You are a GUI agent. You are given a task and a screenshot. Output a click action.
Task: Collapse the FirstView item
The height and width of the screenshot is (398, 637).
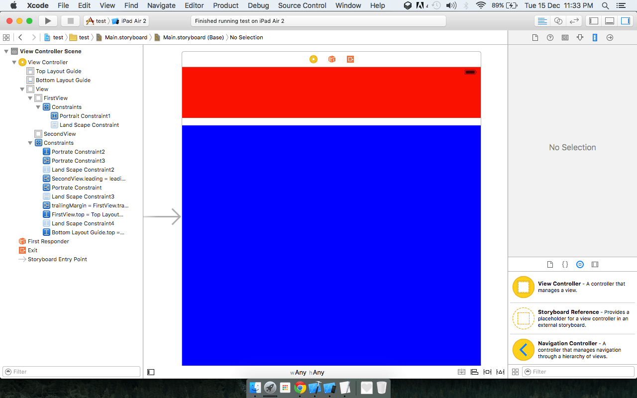click(30, 98)
